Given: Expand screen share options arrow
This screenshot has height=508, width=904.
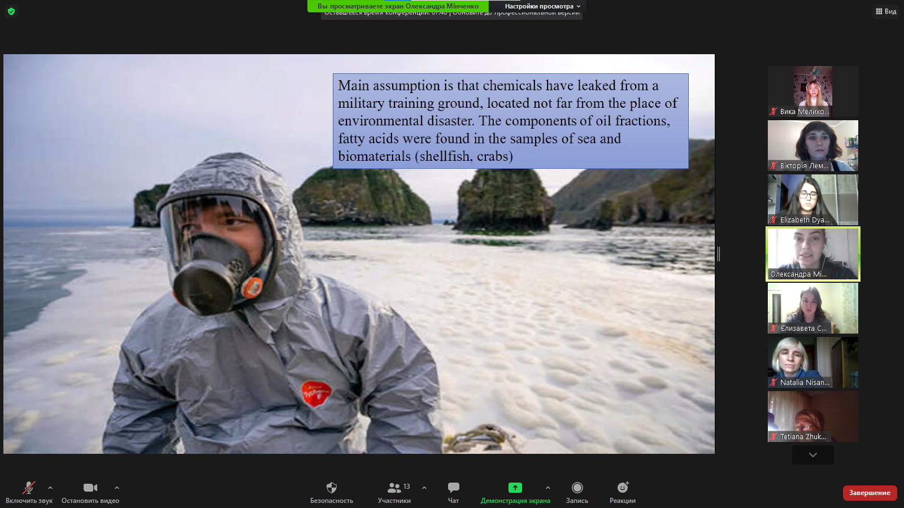Looking at the screenshot, I should tap(547, 488).
